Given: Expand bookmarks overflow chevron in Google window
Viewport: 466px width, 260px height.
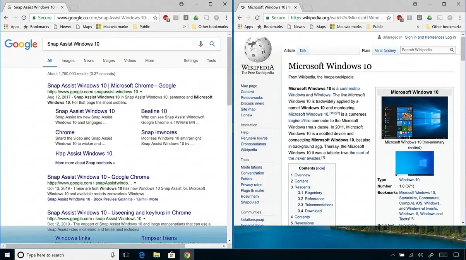Looking at the screenshot, I should click(184, 27).
